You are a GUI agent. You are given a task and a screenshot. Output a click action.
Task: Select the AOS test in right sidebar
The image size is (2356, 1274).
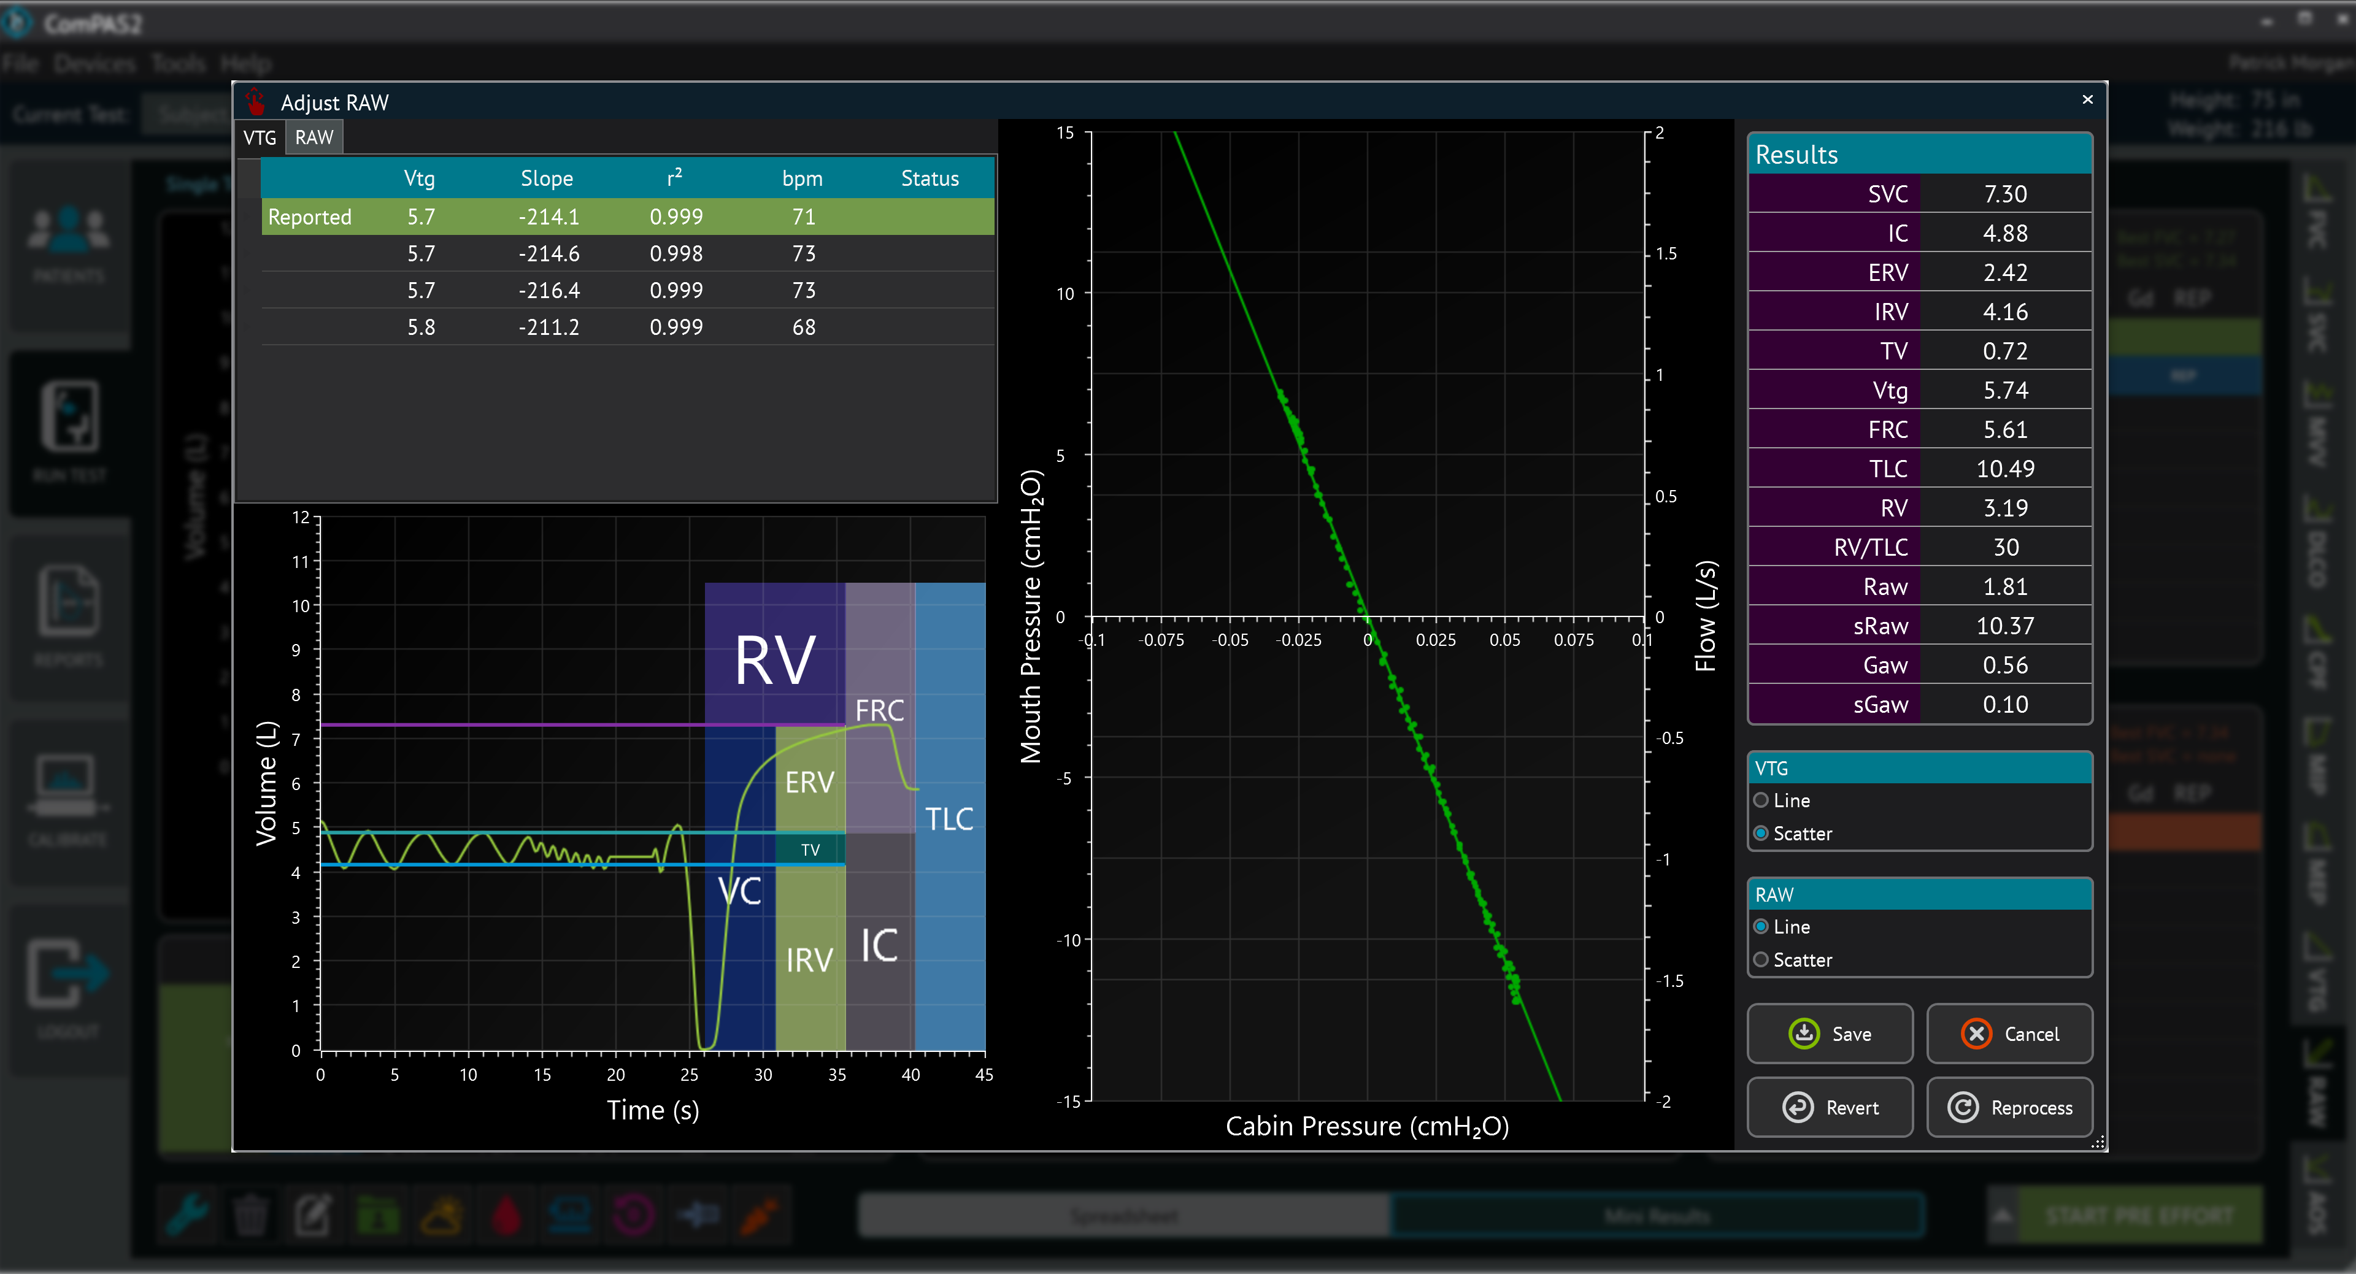2317,1194
